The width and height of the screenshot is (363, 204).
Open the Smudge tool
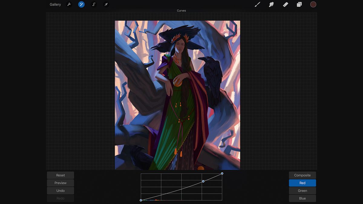[271, 4]
